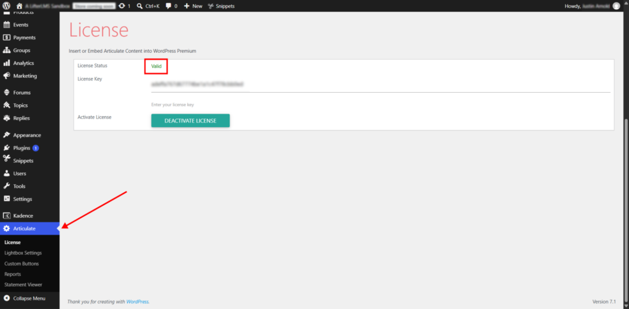Click the Articulate gear icon
Screen dimensions: 629x309
(x=6, y=229)
